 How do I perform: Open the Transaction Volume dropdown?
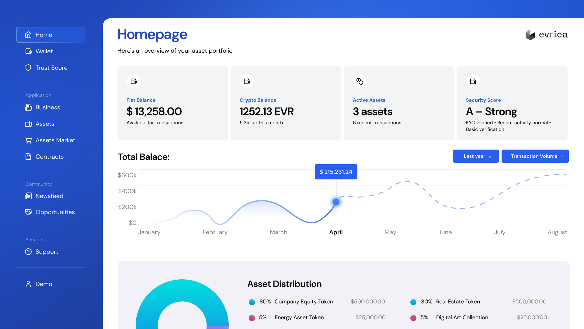535,156
